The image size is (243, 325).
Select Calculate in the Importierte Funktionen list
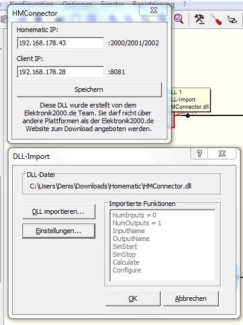coord(126,262)
